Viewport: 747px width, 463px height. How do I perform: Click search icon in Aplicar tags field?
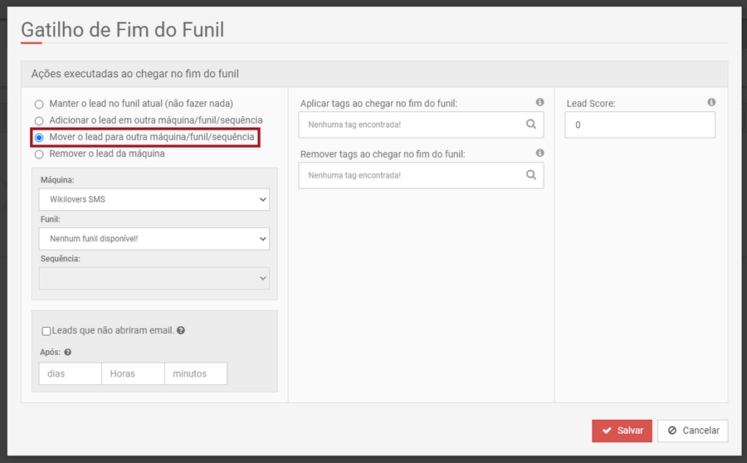pos(531,125)
